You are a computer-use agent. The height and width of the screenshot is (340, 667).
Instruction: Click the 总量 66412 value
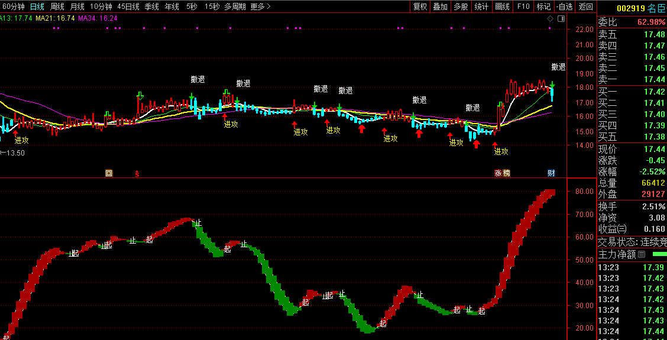(654, 183)
